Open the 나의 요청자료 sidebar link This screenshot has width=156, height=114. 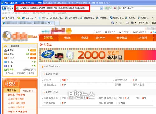18,107
